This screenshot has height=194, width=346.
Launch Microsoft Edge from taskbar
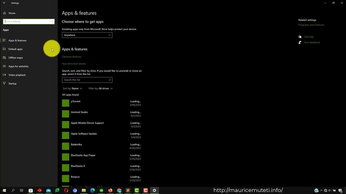pos(93,190)
